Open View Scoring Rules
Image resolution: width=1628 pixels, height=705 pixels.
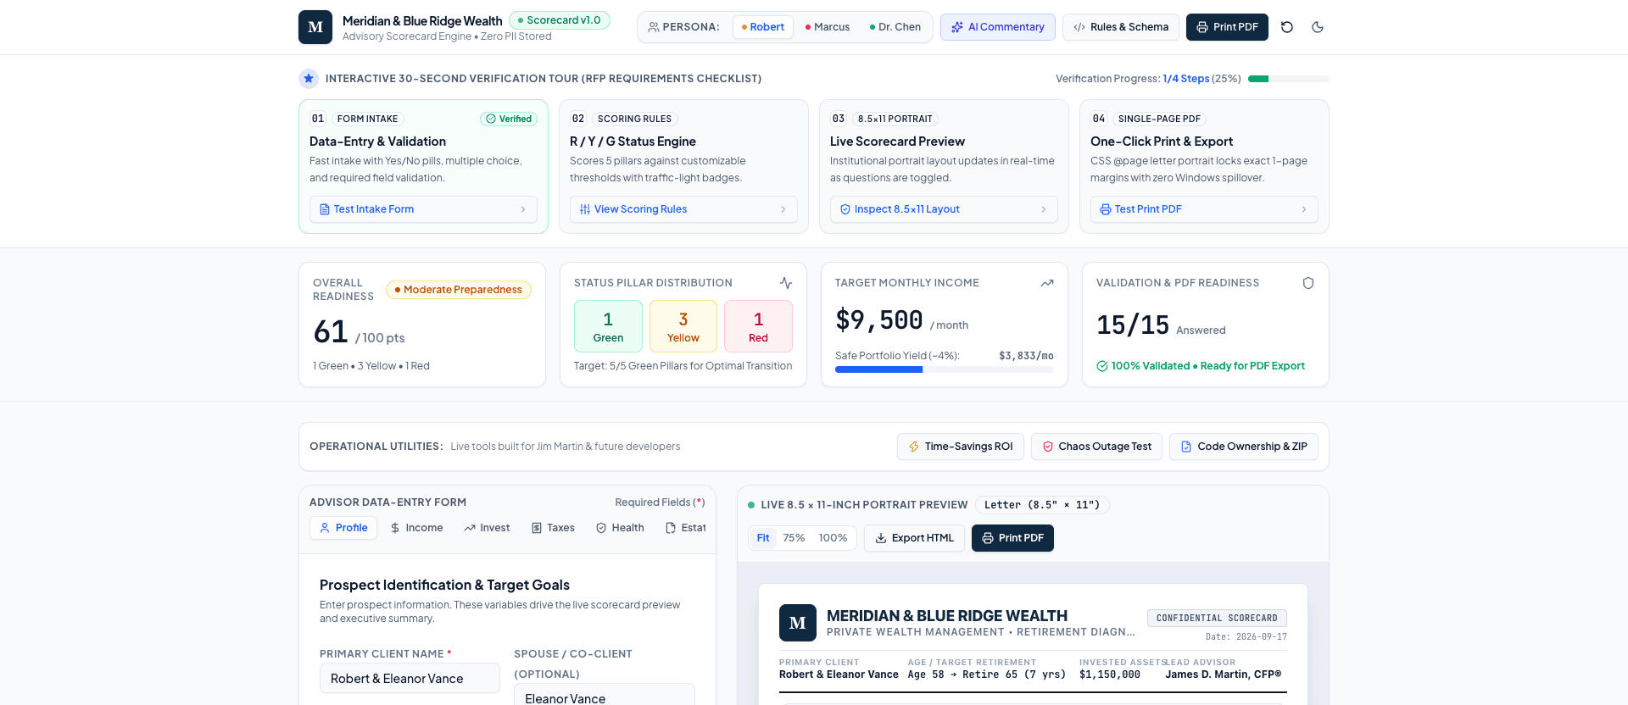point(683,209)
